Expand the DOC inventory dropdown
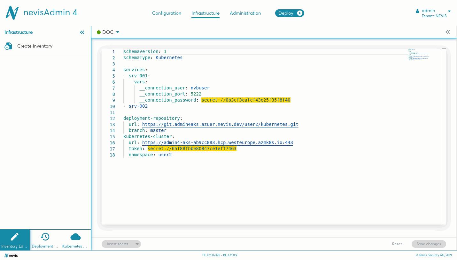 [x=118, y=32]
